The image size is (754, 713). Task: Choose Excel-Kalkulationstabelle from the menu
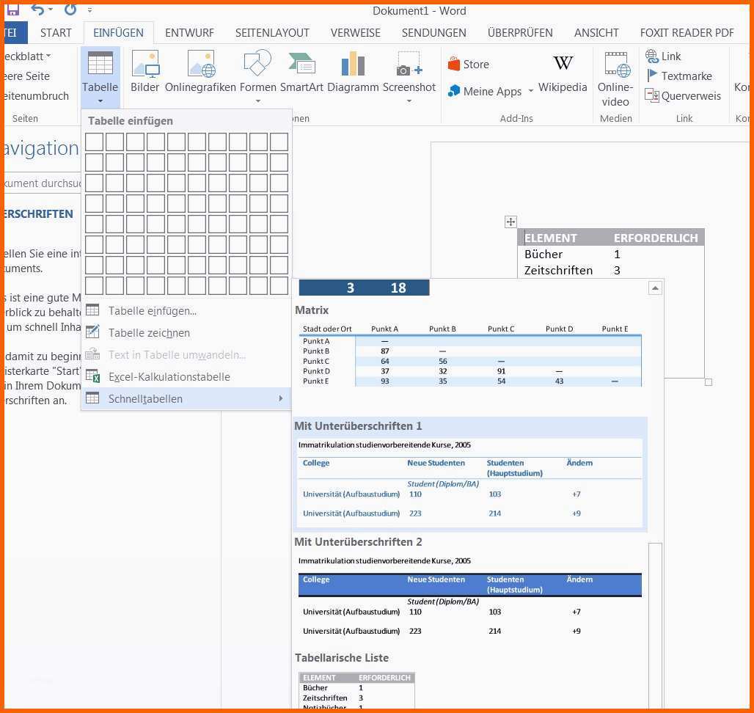[169, 377]
